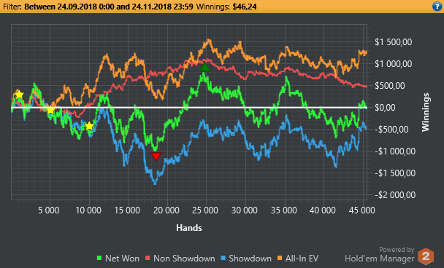Click the yellow star marker at 10 000 hands
Screen dimensions: 444x268
pos(89,126)
